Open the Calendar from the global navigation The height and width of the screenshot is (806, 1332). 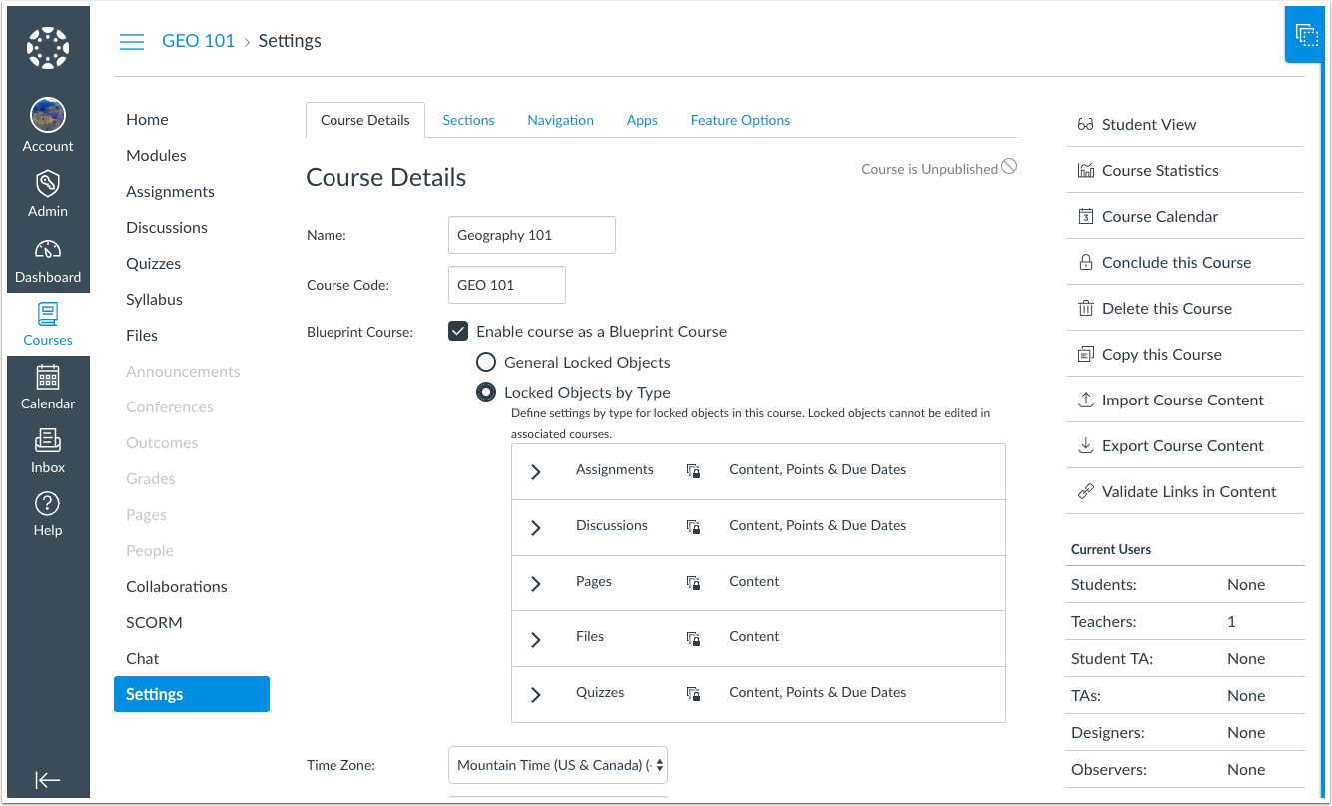(x=47, y=389)
